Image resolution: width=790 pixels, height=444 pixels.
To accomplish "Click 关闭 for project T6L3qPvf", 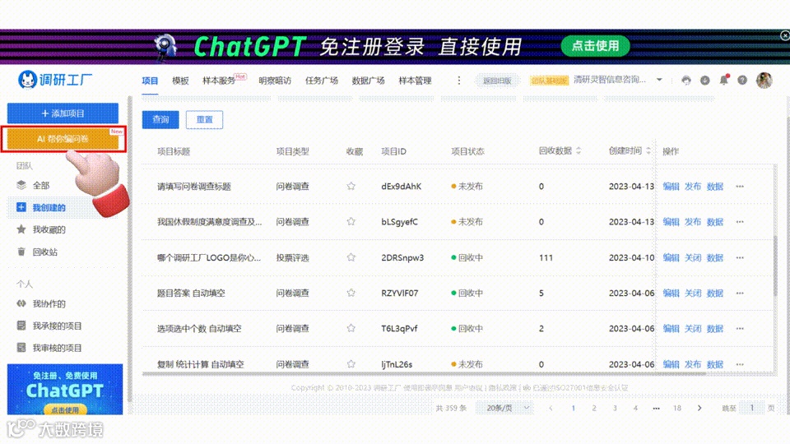I will point(693,328).
